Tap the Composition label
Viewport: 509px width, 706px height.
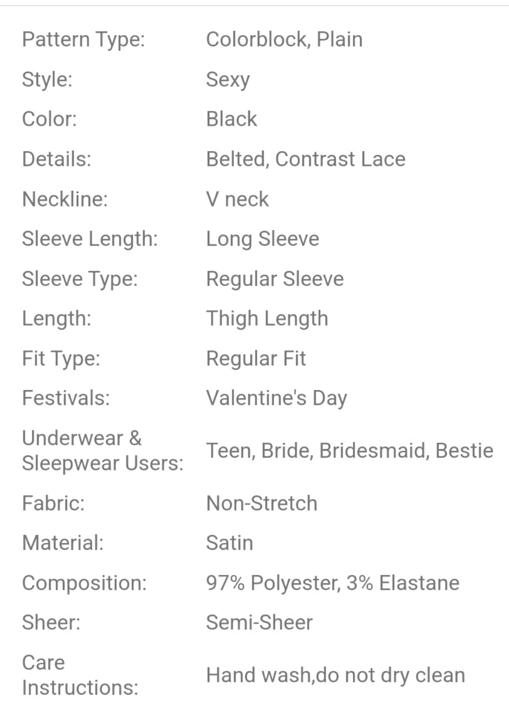(x=84, y=583)
